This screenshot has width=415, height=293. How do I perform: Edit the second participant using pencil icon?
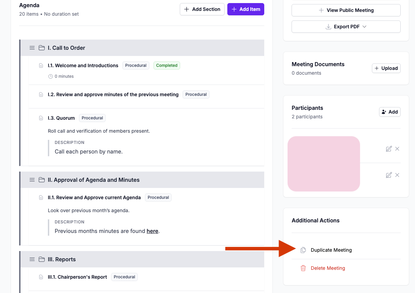pos(389,175)
